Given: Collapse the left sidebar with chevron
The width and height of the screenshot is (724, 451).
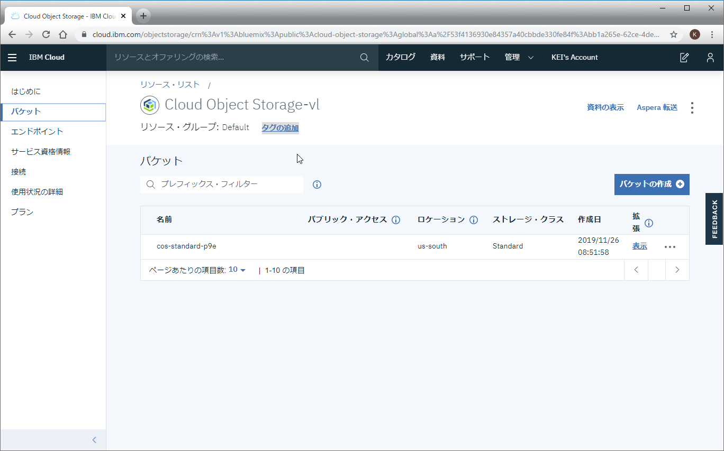Looking at the screenshot, I should tap(94, 440).
